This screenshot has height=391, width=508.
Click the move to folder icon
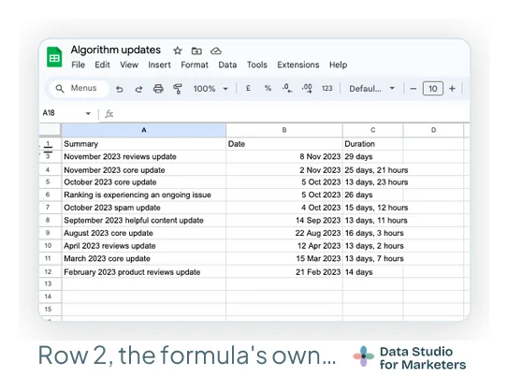click(x=196, y=51)
